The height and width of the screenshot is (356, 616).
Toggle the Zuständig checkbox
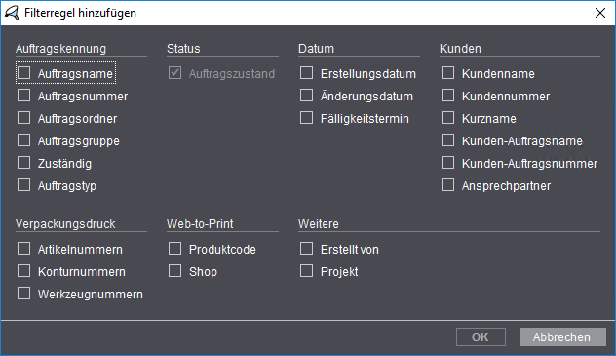click(x=24, y=162)
